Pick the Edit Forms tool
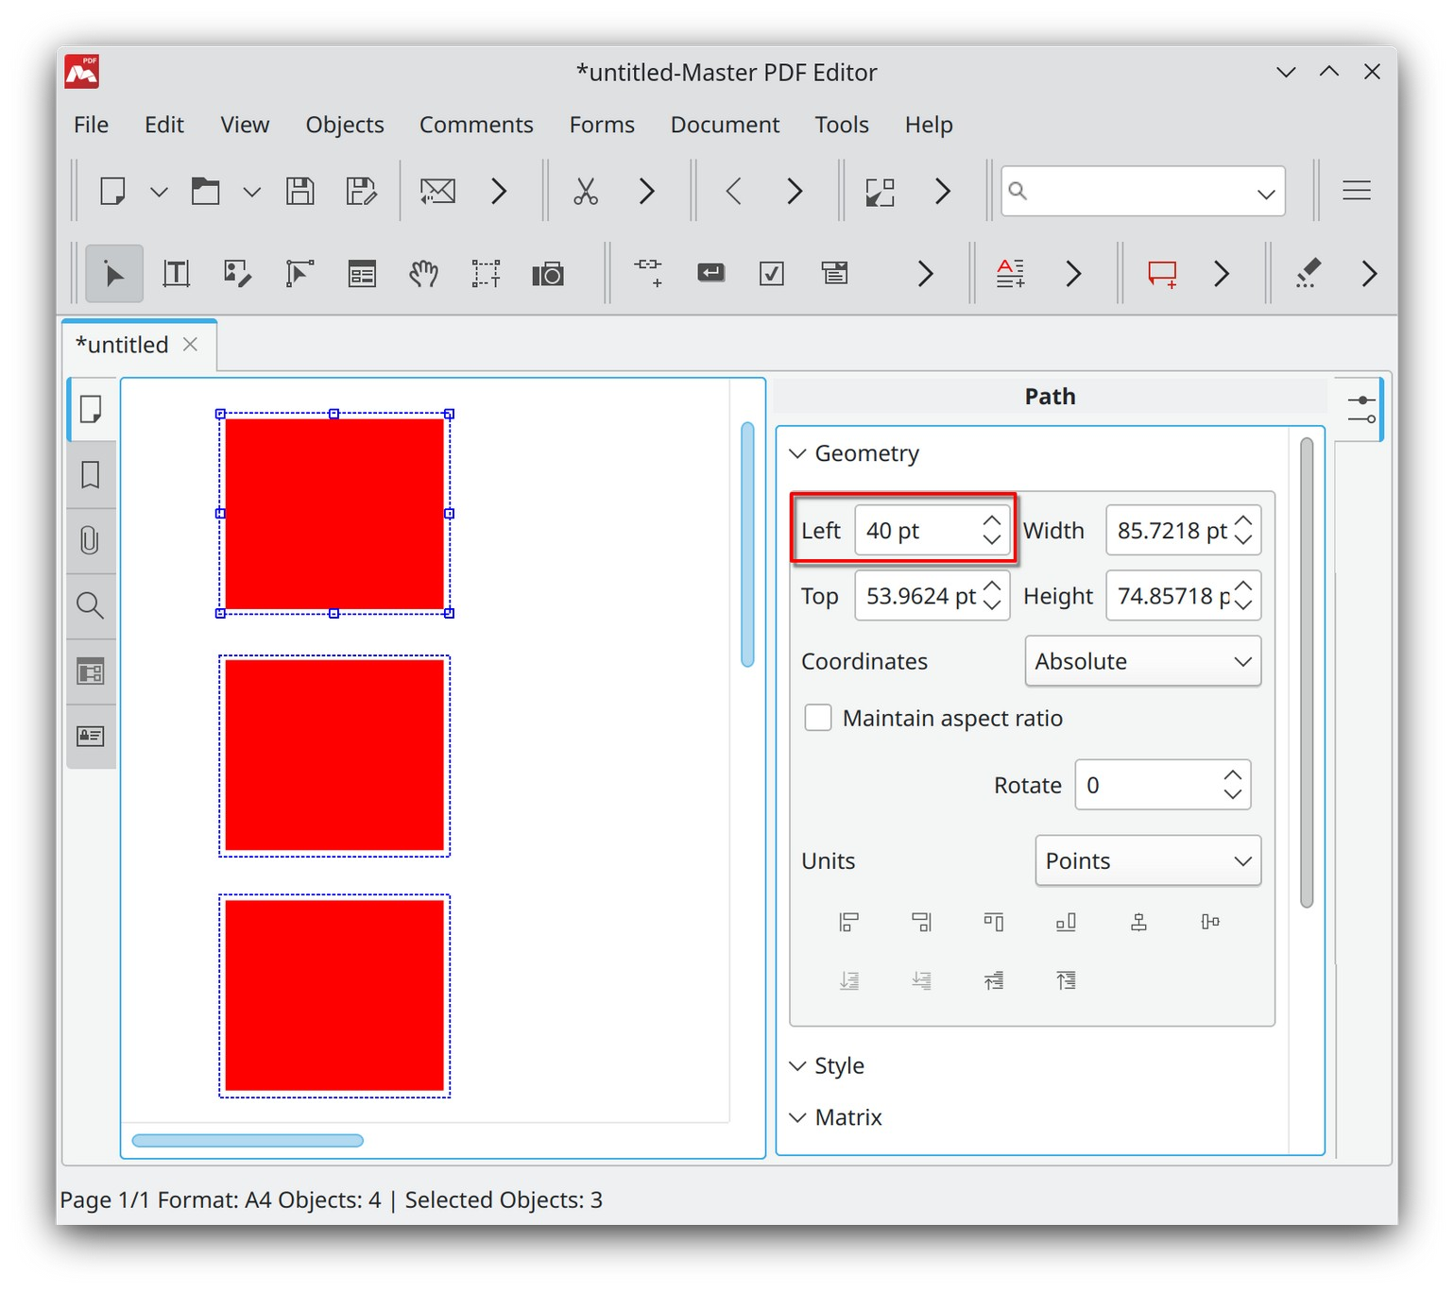Screen dimensions: 1454x1292 (x=362, y=274)
